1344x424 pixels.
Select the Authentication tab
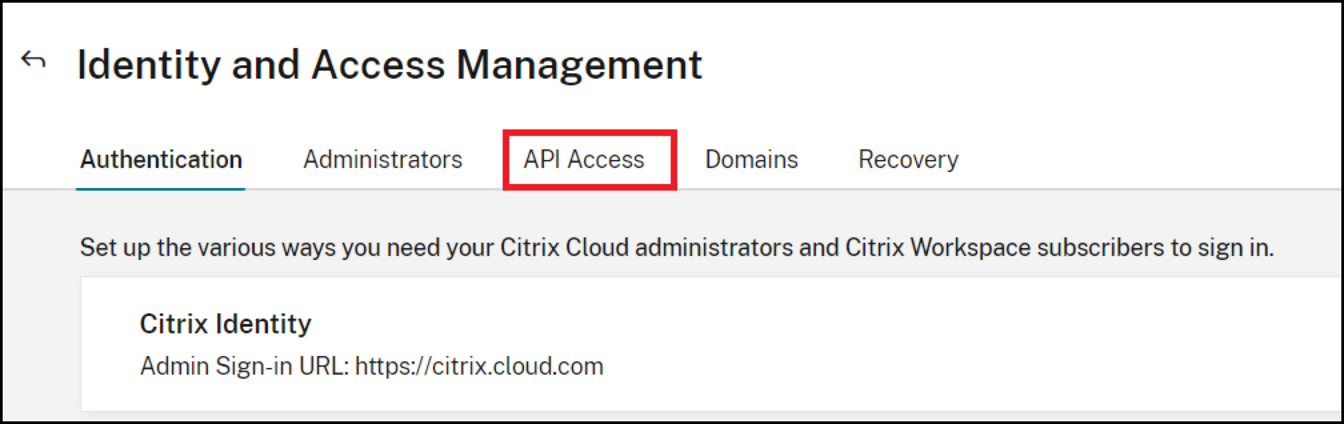[x=161, y=159]
